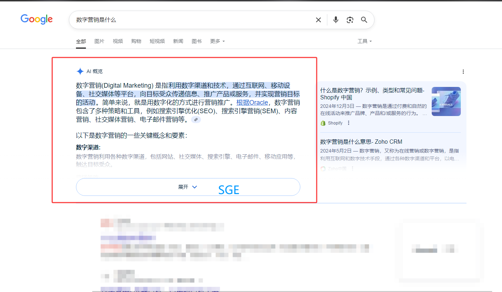
Task: Open the 短视频 tab
Action: pos(157,41)
